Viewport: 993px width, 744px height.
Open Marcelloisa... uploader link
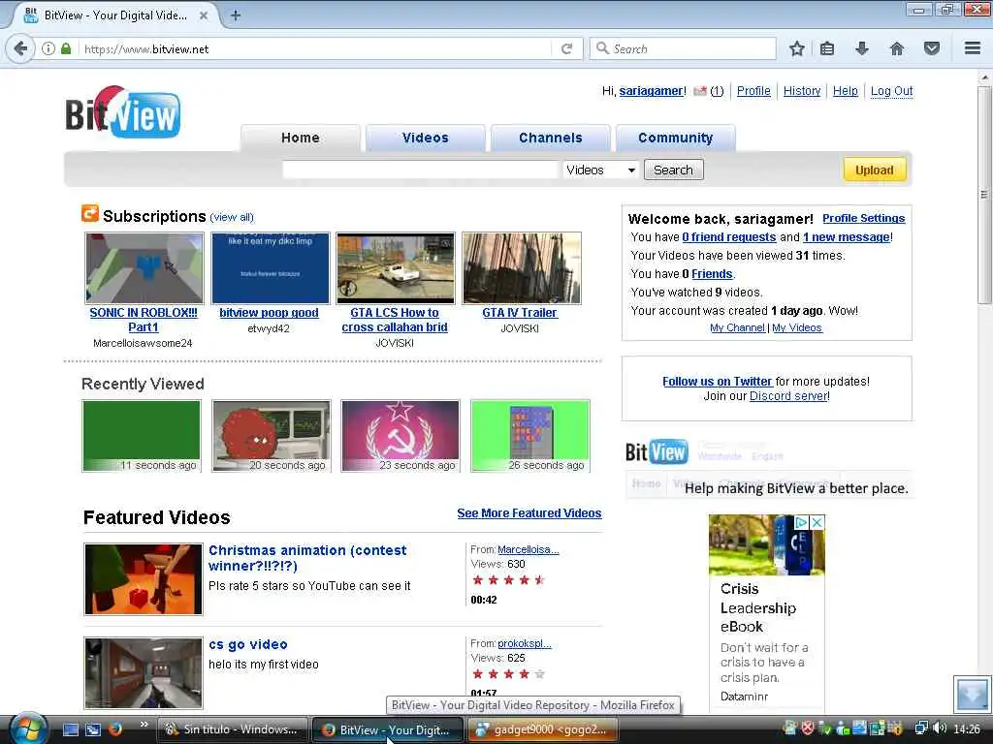tap(529, 550)
